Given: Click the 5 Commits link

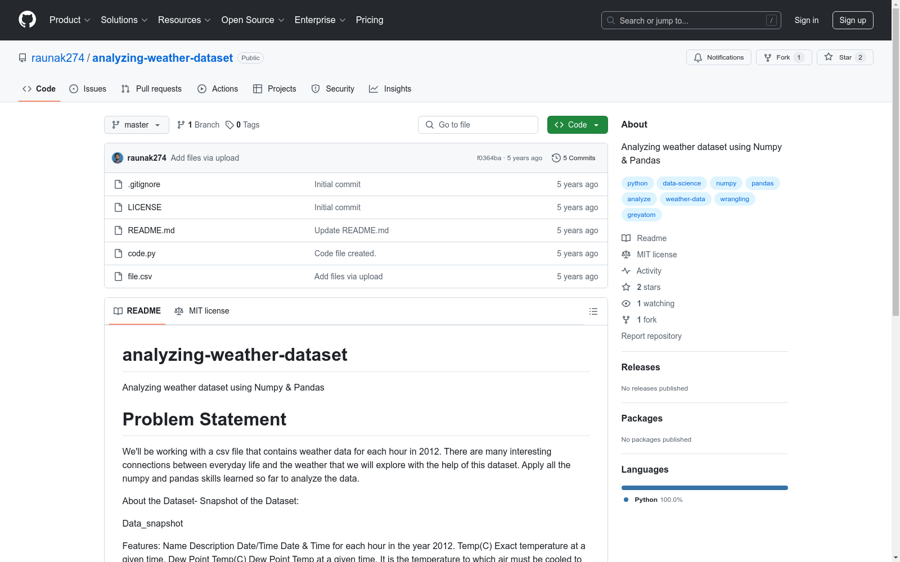Looking at the screenshot, I should [574, 158].
